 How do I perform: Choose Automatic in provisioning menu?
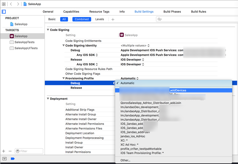[174, 83]
